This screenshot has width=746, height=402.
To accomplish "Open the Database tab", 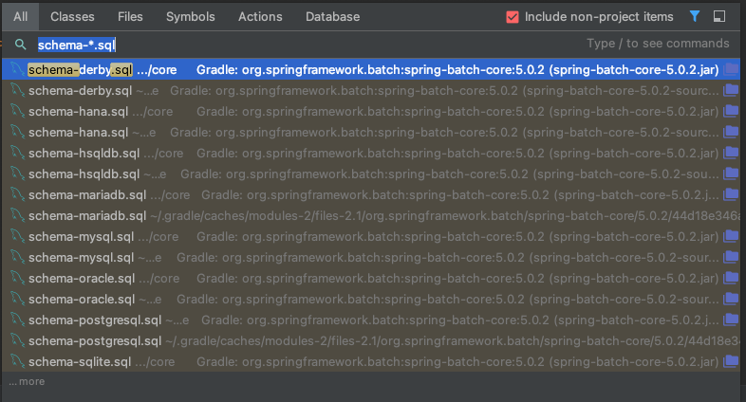I will [x=332, y=17].
